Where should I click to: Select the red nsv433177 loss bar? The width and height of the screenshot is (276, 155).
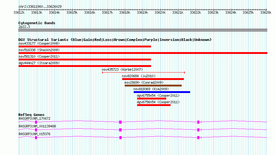85,46
